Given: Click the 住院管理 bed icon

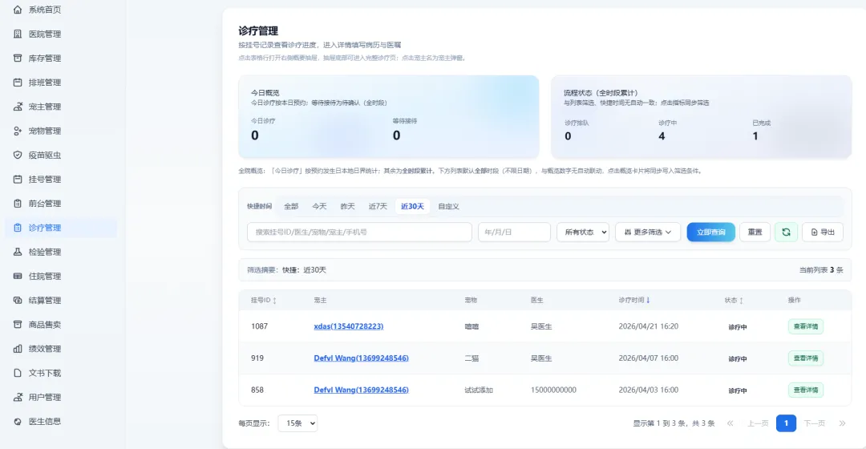Looking at the screenshot, I should tap(18, 276).
